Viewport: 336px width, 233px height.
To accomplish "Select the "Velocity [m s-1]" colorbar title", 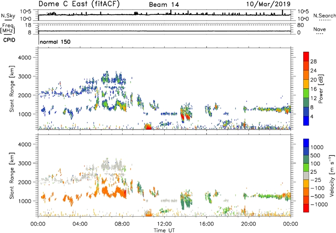I will coord(332,175).
